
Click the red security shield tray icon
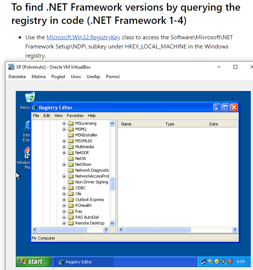point(230,262)
